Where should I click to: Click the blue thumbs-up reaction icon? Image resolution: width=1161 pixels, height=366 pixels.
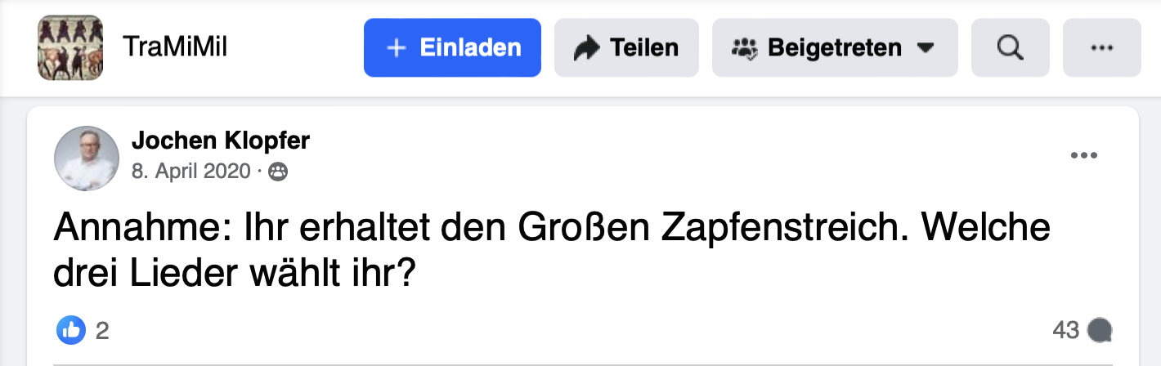pos(71,330)
